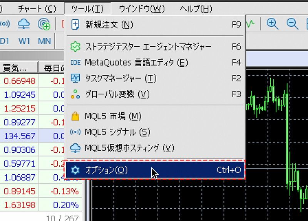
Task: Open the チャート (C) menu
Action: (37, 8)
